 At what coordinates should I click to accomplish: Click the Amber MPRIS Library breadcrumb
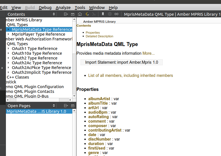pyautogui.click(x=99, y=22)
